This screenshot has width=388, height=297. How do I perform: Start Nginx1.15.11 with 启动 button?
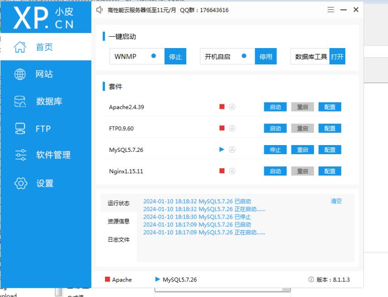(275, 171)
